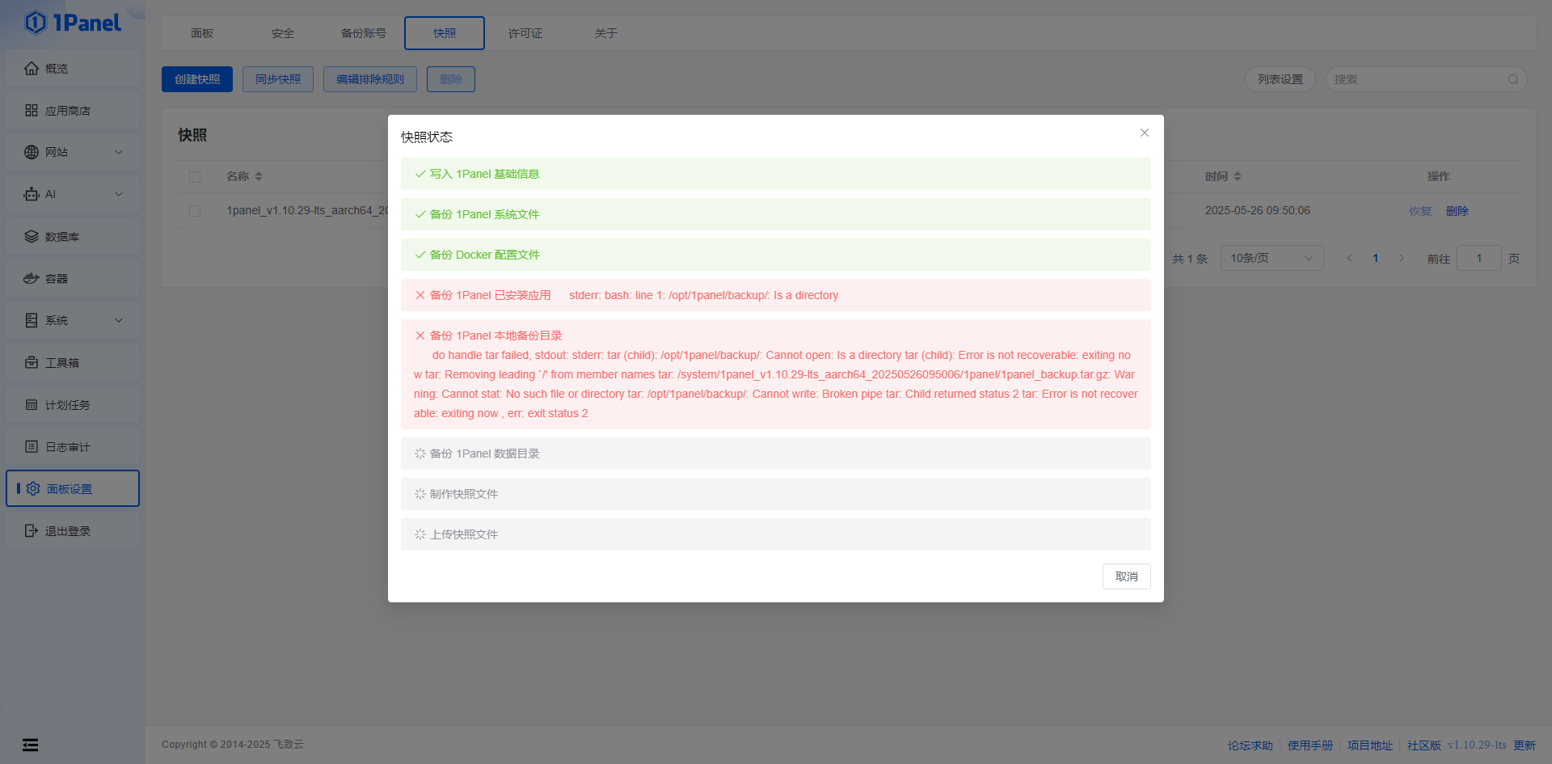This screenshot has width=1552, height=764.
Task: Click the 1Panel logo
Action: (x=73, y=23)
